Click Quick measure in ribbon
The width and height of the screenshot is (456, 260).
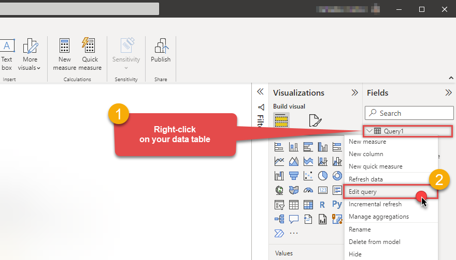90,54
